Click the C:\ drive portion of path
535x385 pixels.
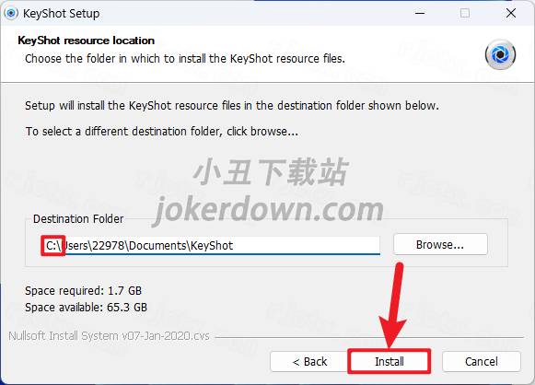[53, 245]
